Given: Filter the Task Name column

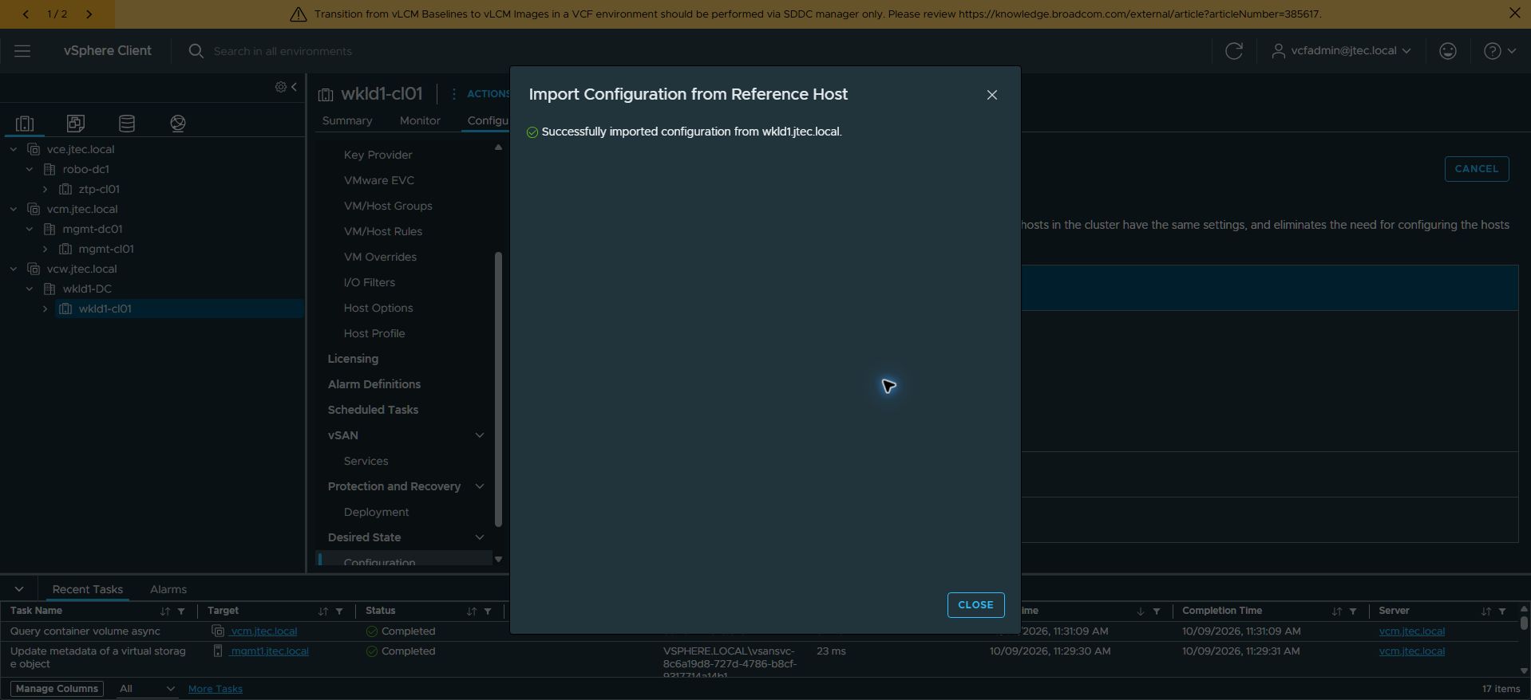Looking at the screenshot, I should pyautogui.click(x=181, y=612).
